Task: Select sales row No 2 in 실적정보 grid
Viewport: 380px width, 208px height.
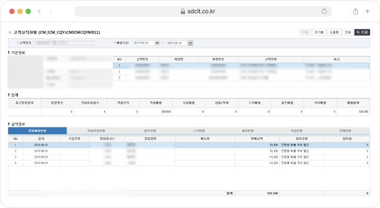Action: (x=189, y=151)
